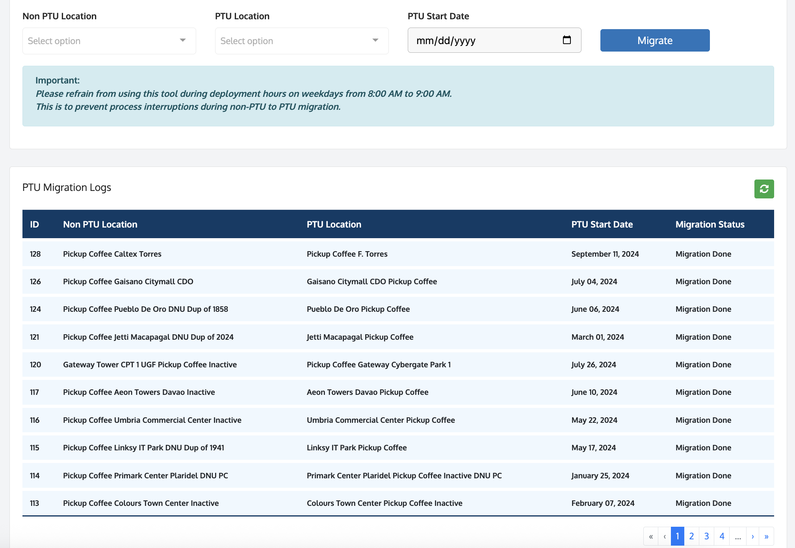This screenshot has height=548, width=795.
Task: Go to previous page arrow
Action: (x=665, y=536)
